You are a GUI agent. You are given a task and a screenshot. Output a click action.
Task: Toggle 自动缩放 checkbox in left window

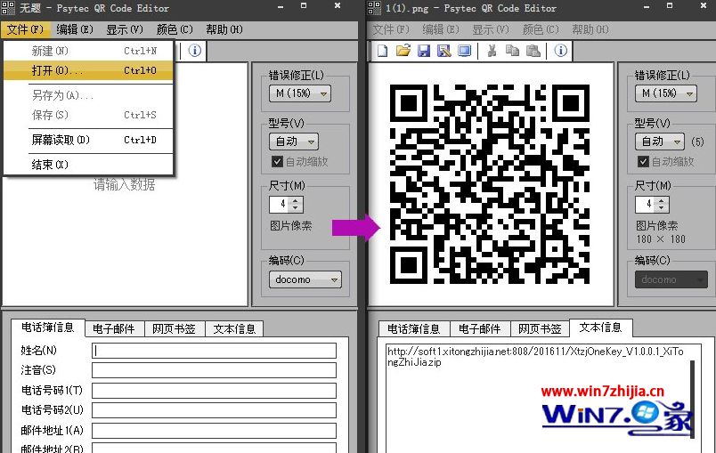click(277, 161)
